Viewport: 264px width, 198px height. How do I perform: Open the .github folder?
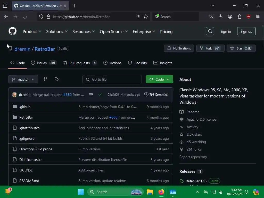click(x=25, y=107)
